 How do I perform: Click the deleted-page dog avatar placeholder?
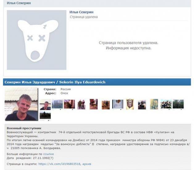click(37, 40)
